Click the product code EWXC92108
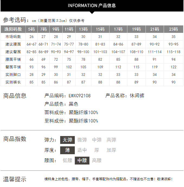This screenshot has width=184, height=187. click(80, 96)
